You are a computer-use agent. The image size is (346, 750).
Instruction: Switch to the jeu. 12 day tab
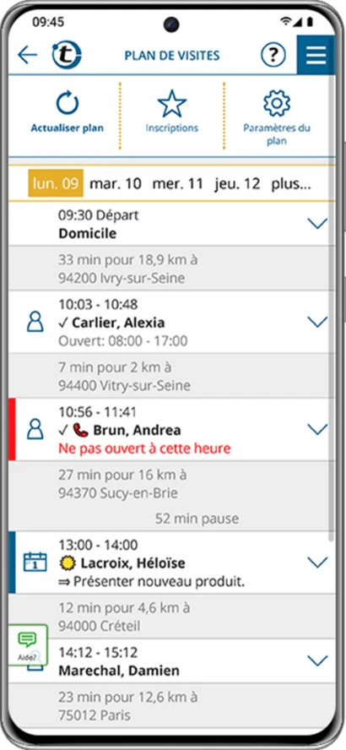coord(238,183)
